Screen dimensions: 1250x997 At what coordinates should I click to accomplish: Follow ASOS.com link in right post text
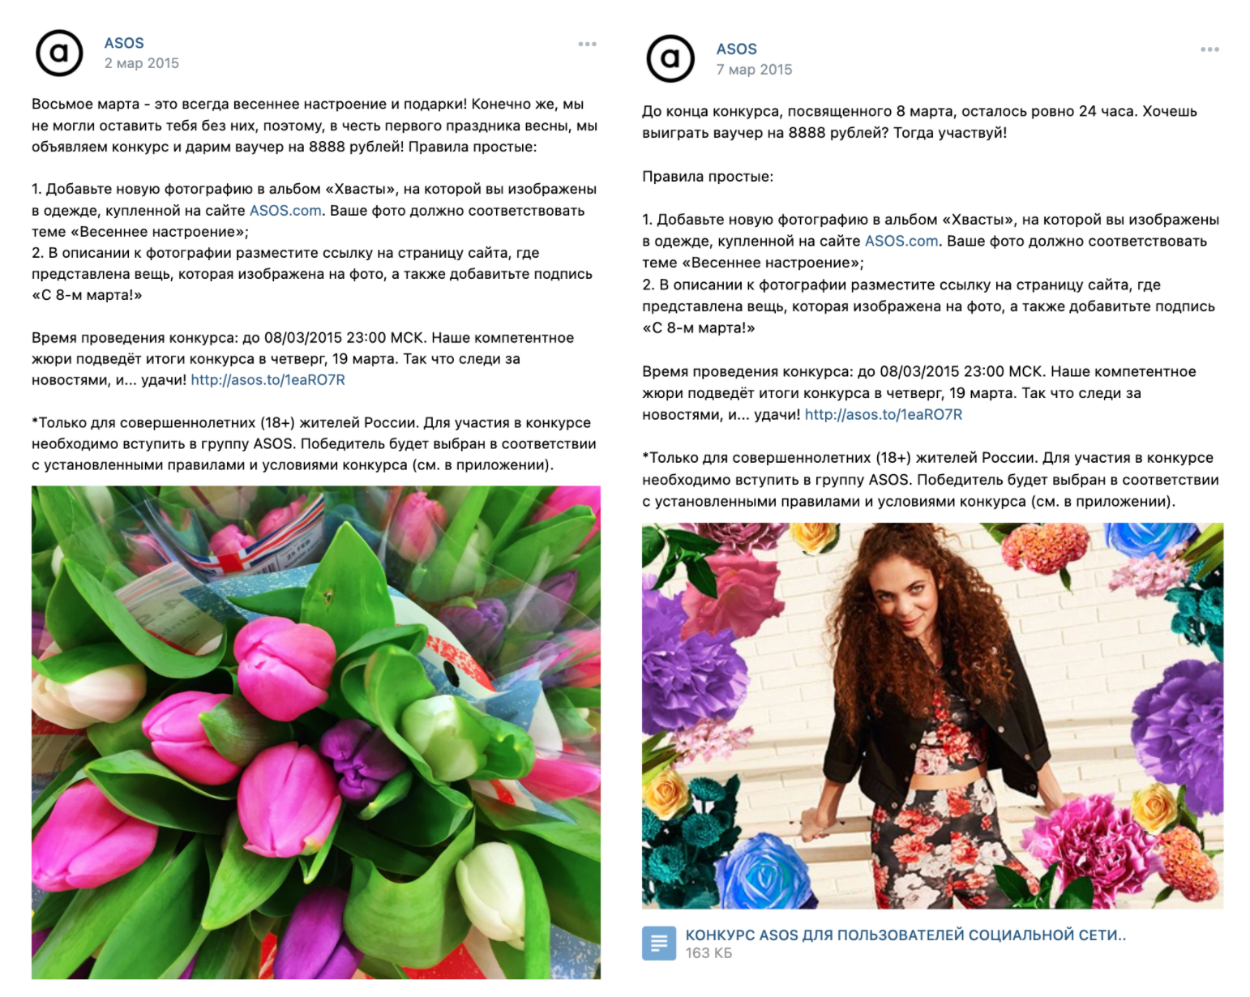pos(901,241)
